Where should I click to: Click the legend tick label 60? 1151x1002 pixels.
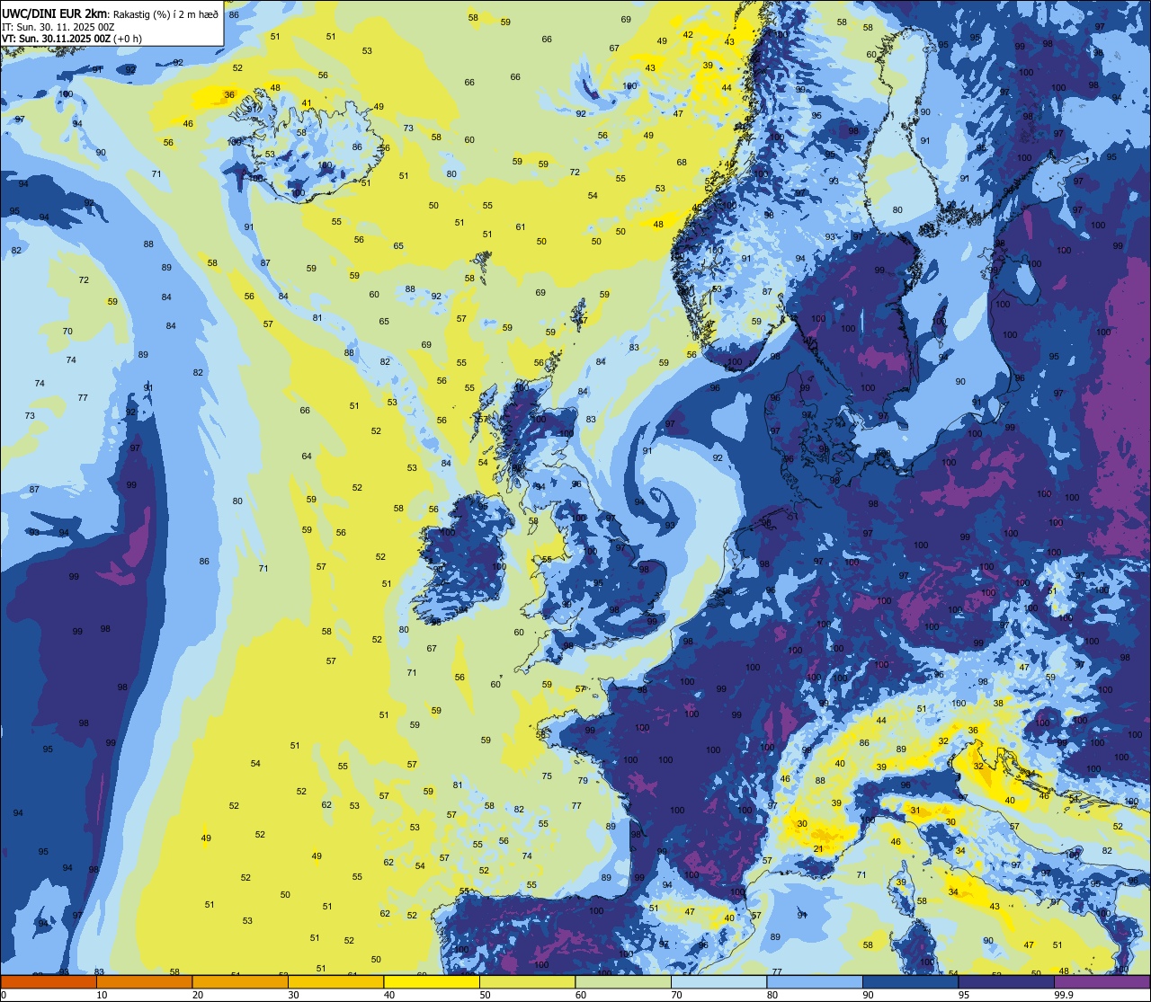pos(581,995)
